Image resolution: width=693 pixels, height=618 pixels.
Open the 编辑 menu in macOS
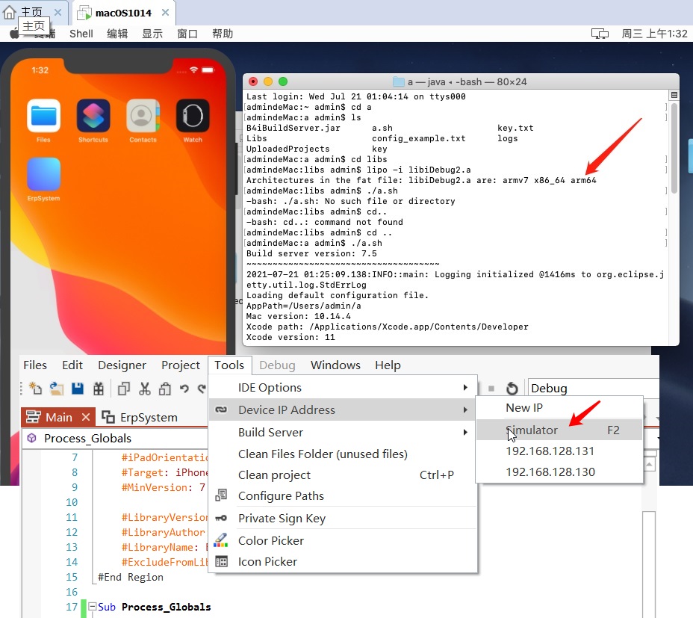pyautogui.click(x=117, y=34)
